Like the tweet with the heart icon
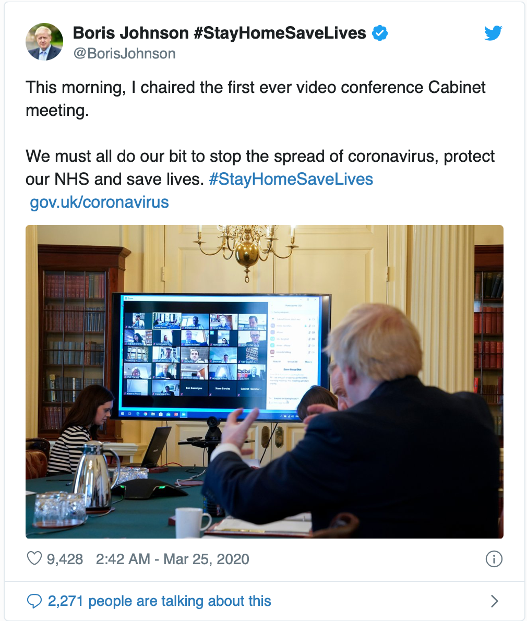 click(34, 558)
